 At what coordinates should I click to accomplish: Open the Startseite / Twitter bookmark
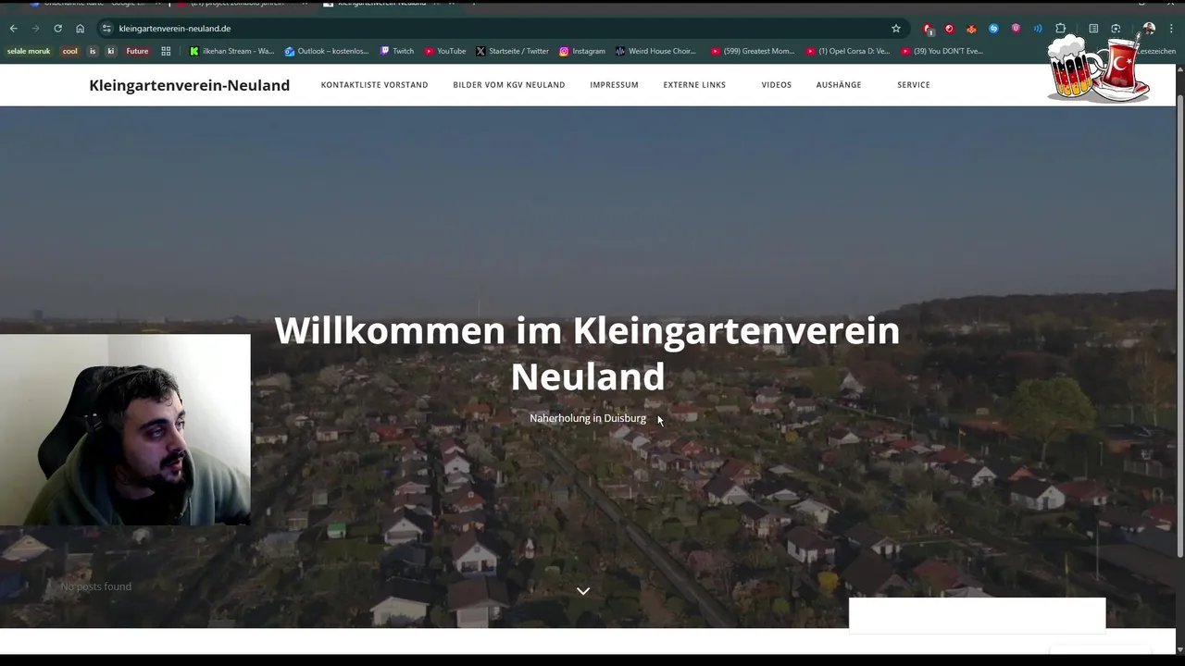512,51
